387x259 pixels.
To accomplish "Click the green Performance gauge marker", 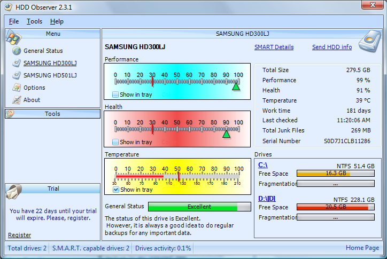I will [236, 87].
